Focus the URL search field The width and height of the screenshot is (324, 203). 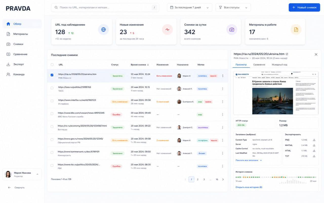(105, 8)
